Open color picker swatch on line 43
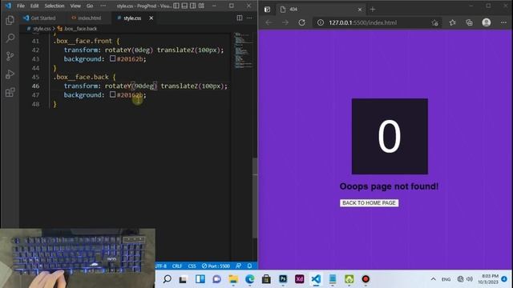The height and width of the screenshot is (288, 513). 112,58
